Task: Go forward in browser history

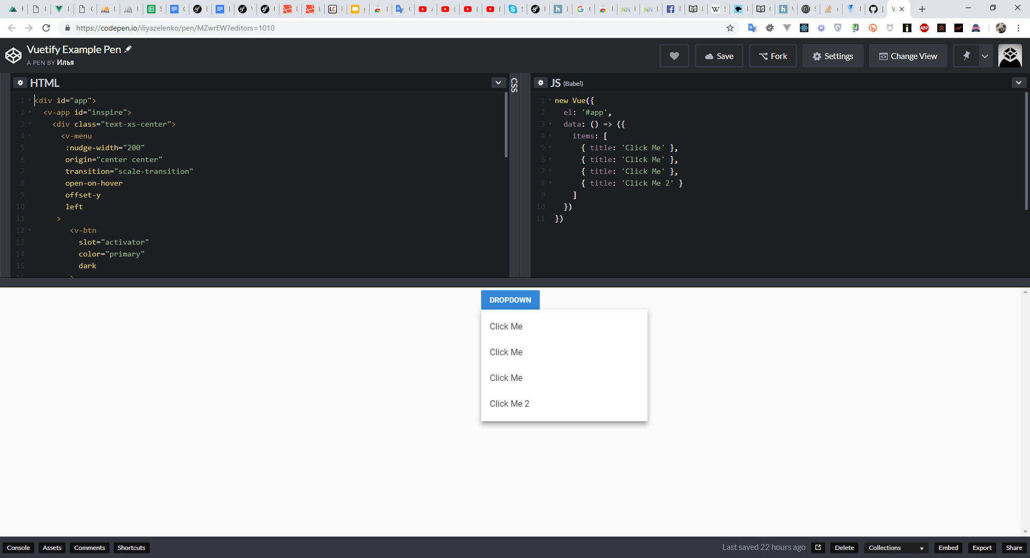Action: 29,28
